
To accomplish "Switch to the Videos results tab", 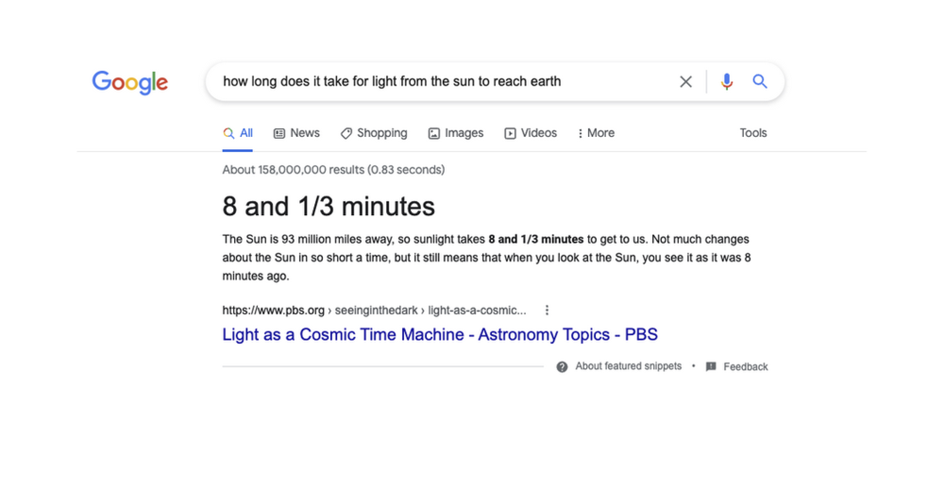I will tap(530, 133).
